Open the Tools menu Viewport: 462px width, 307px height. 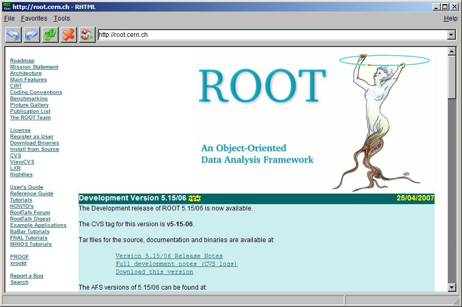62,18
